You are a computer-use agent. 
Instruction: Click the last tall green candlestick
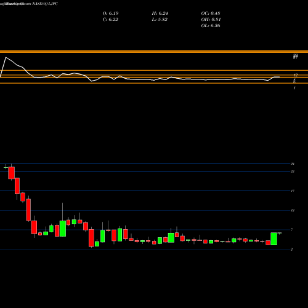pyautogui.click(x=274, y=239)
